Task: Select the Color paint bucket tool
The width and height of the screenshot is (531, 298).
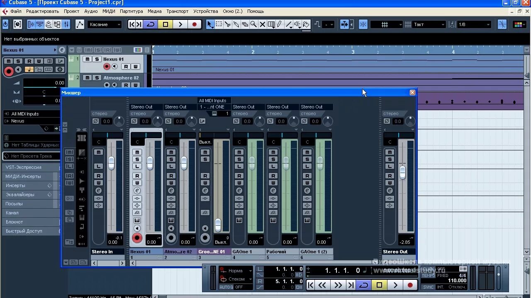Action: click(306, 24)
